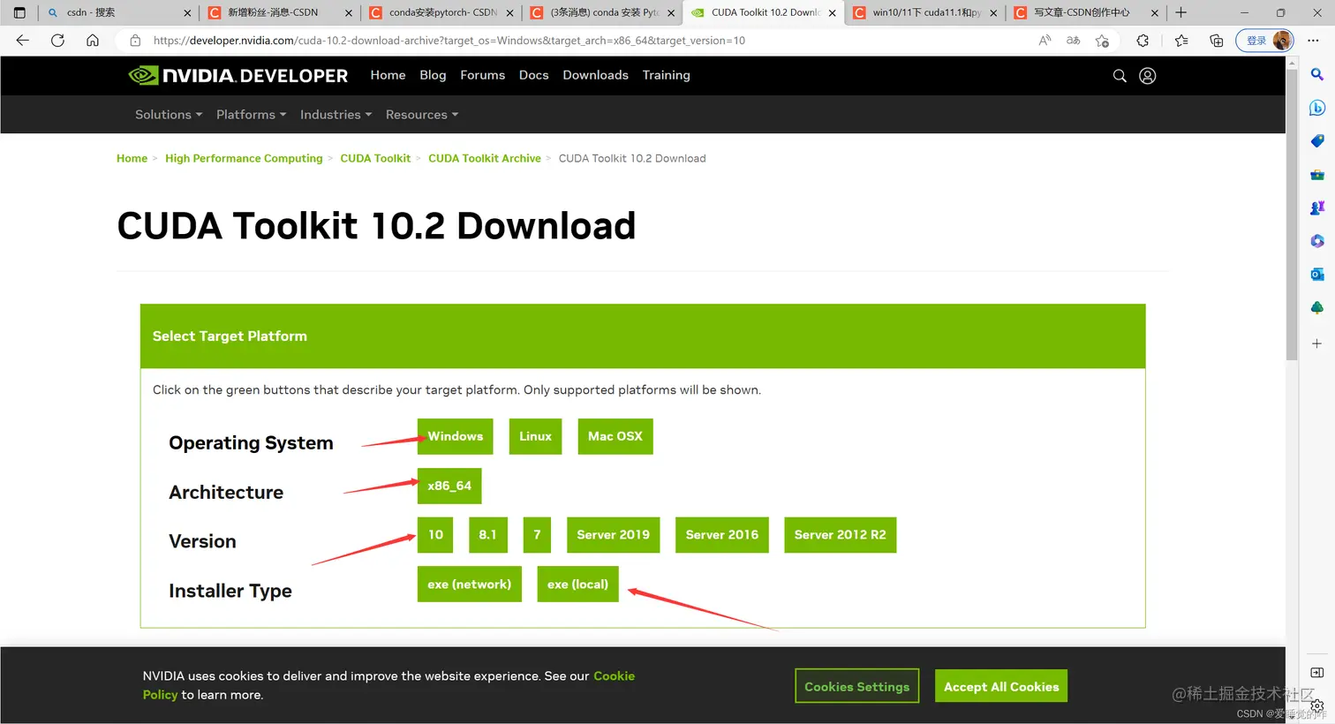Switch to the csdn - 搜索 tab
The height and width of the screenshot is (724, 1335).
coord(117,12)
